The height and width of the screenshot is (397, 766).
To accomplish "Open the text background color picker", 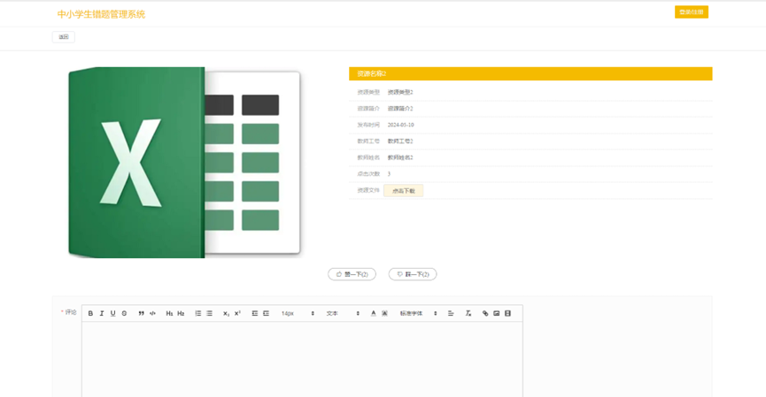I will (384, 313).
